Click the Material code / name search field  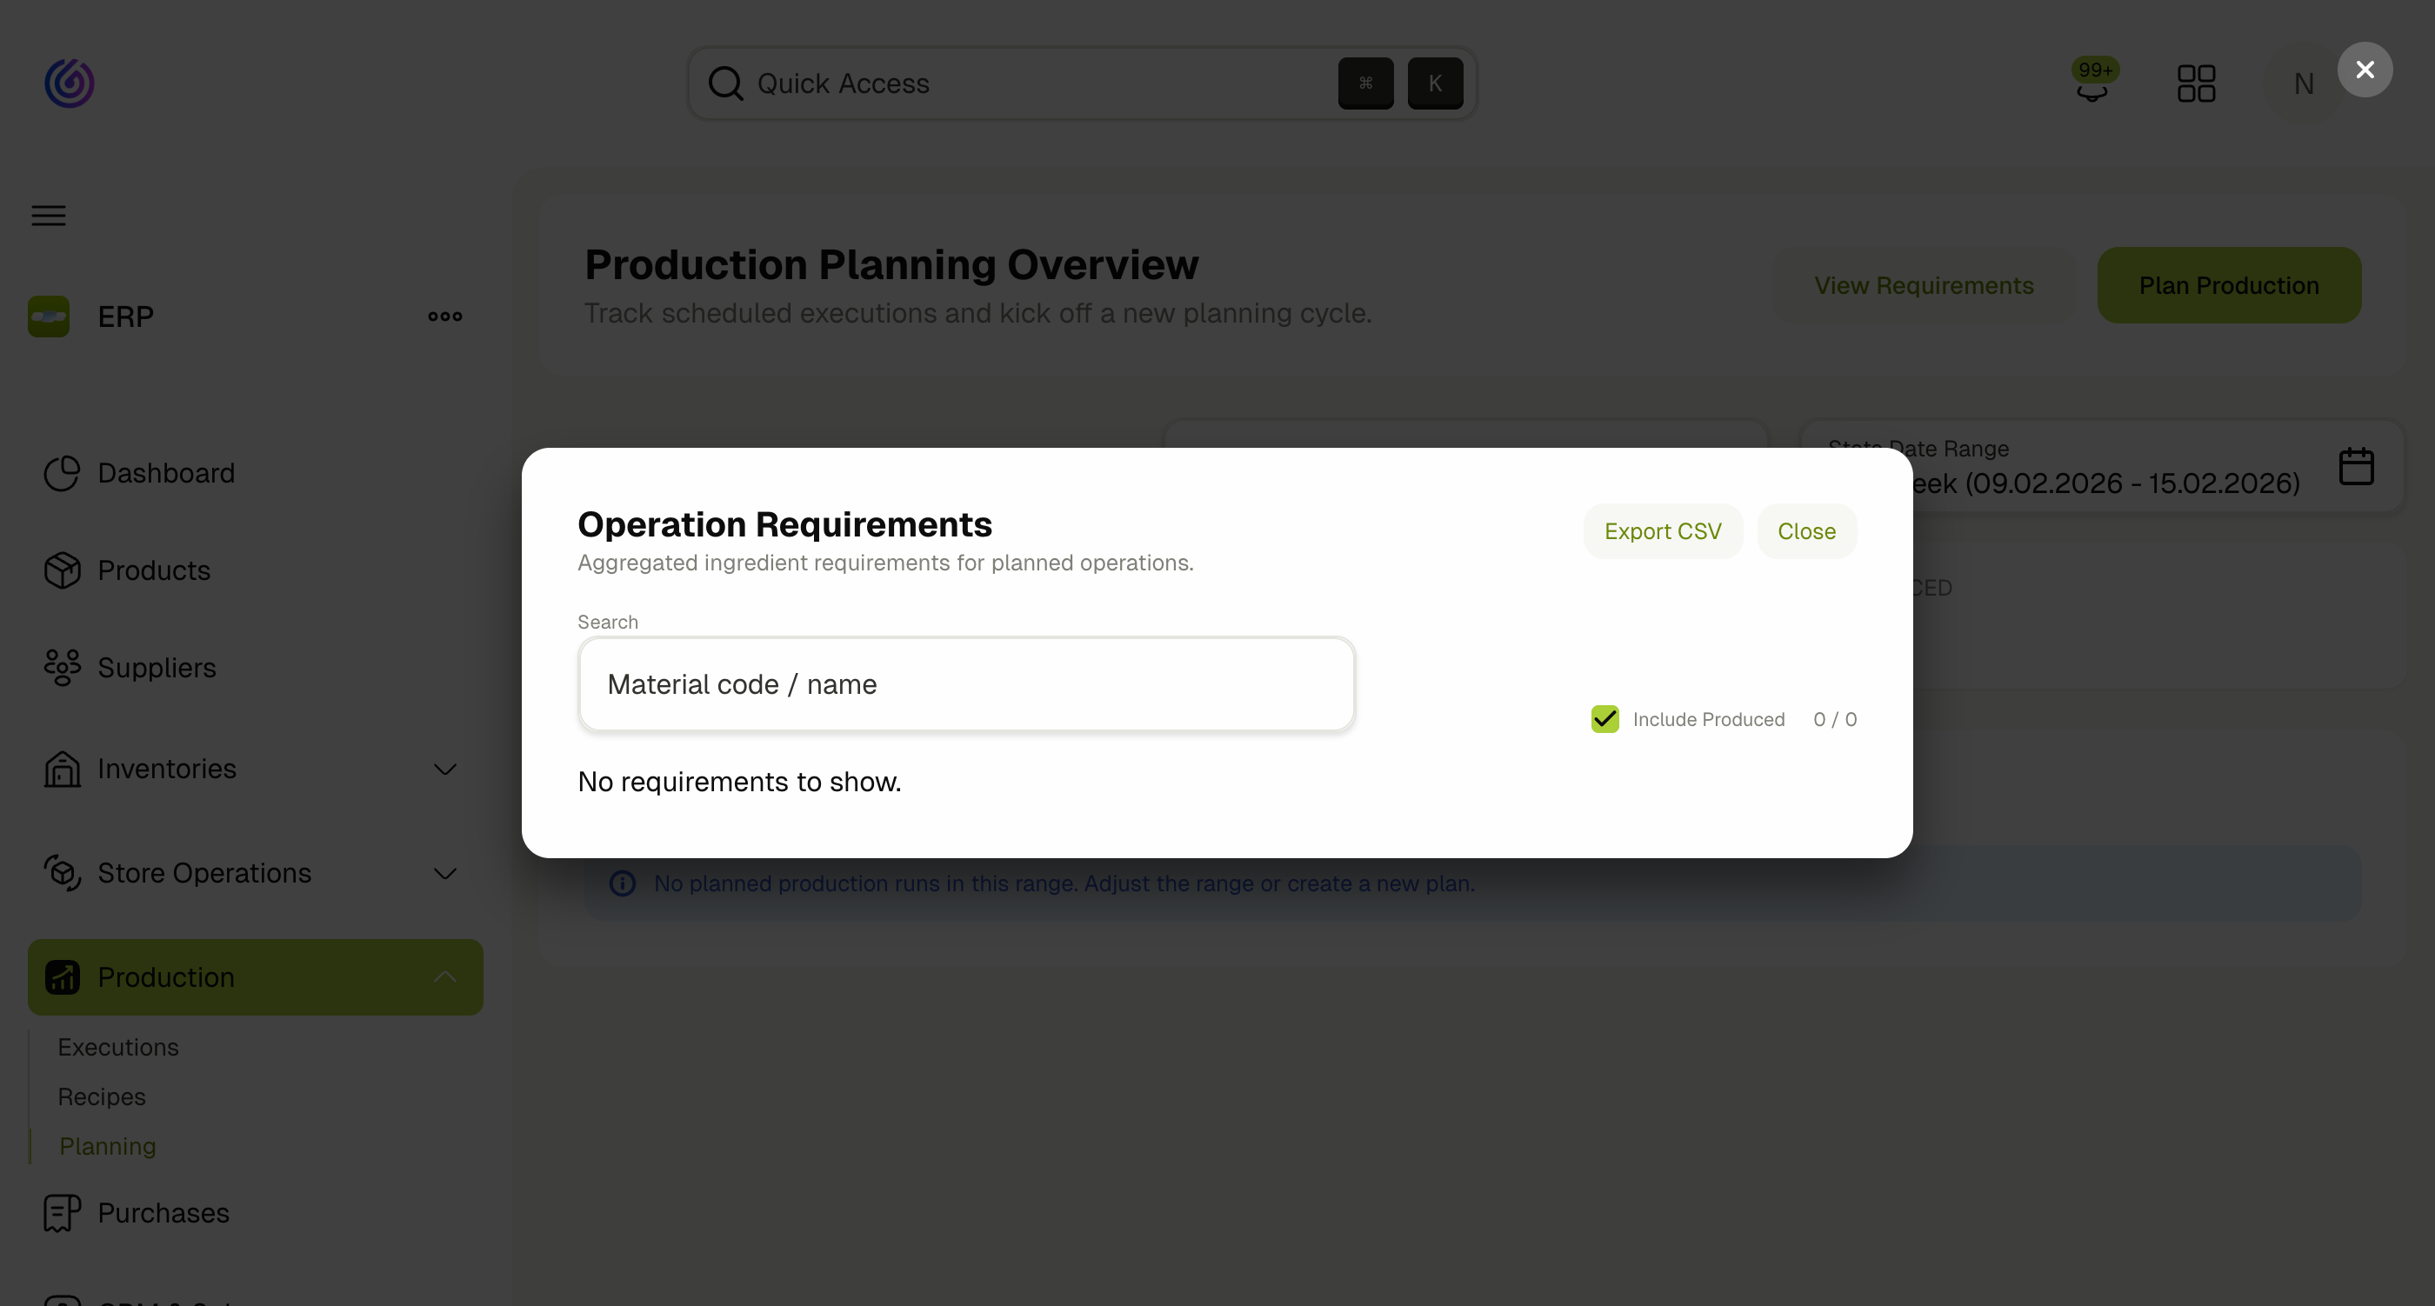[966, 683]
